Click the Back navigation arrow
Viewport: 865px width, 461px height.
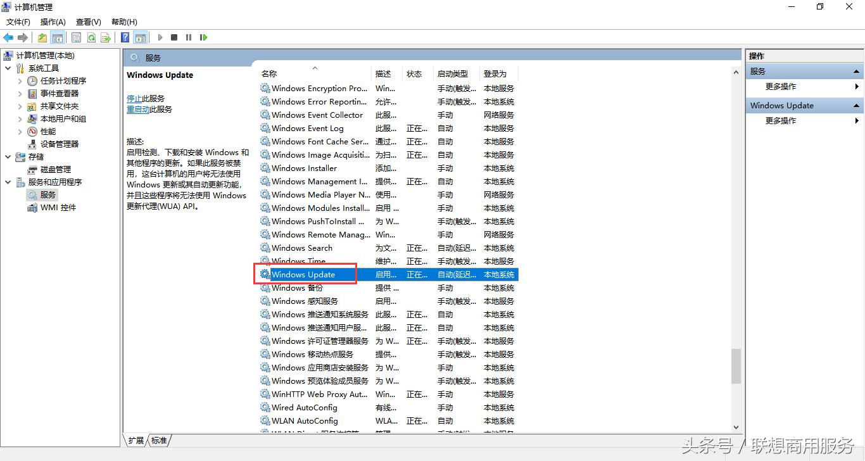point(8,37)
